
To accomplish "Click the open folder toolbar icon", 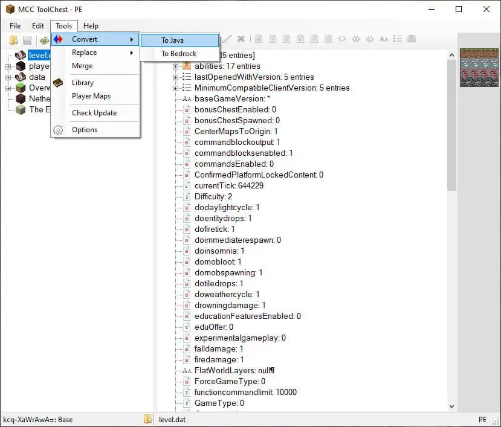I will (x=13, y=40).
